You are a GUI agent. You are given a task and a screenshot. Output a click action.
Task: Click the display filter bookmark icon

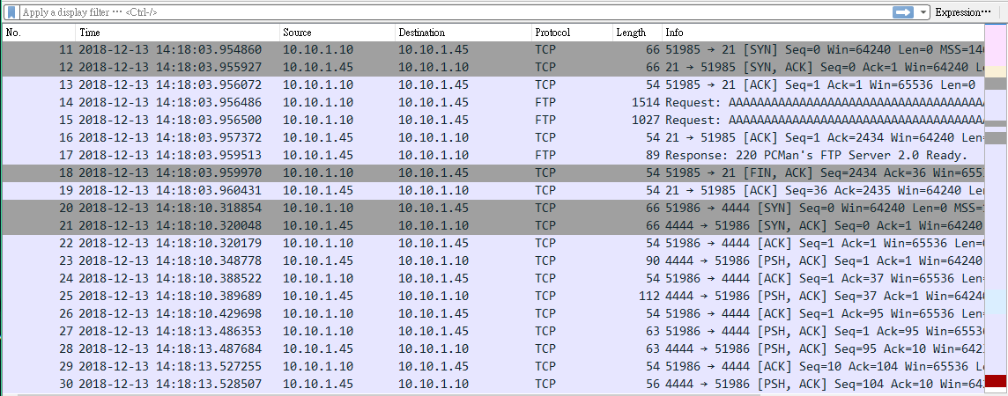coord(11,12)
